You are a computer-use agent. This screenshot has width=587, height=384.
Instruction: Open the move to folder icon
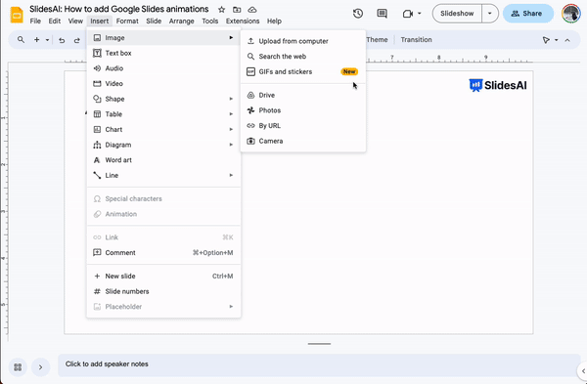237,10
